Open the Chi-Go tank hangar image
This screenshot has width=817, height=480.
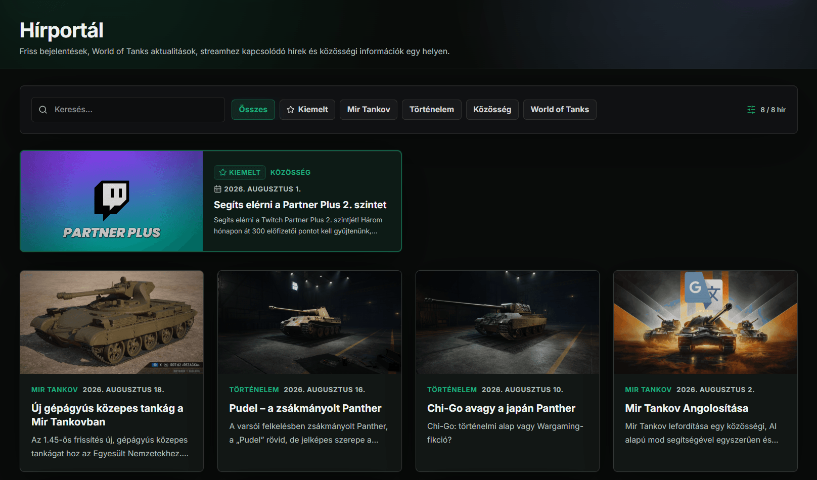tap(508, 322)
